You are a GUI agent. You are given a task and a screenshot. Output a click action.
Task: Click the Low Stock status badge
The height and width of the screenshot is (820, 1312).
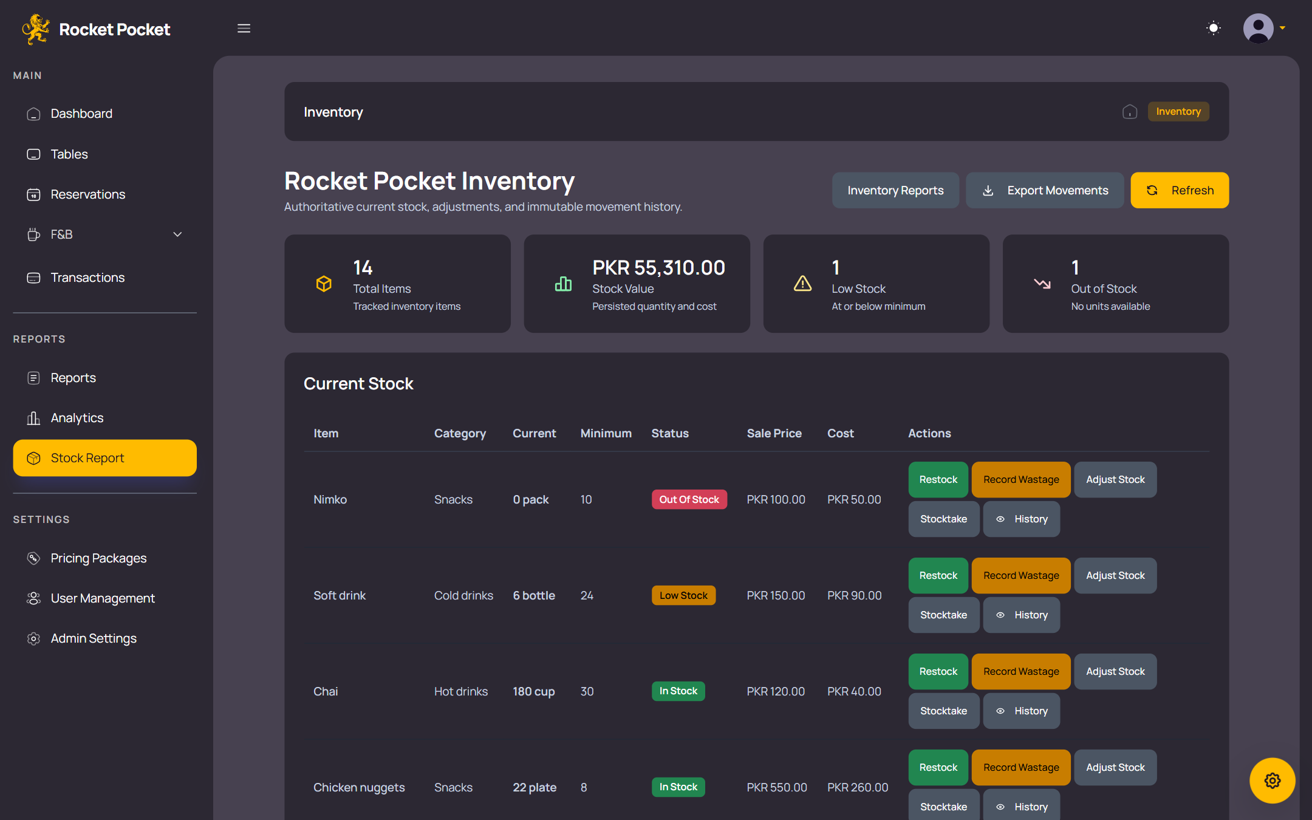683,595
